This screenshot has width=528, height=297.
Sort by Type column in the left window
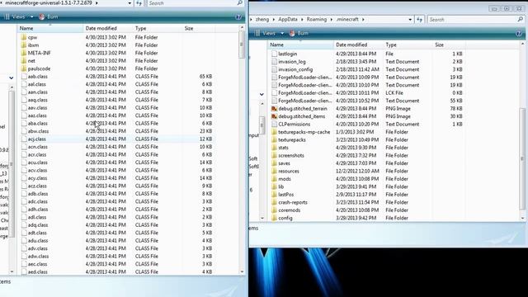(157, 29)
